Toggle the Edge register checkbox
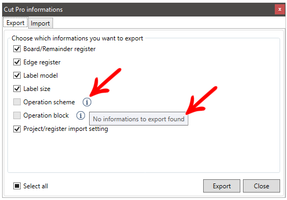 (17, 62)
